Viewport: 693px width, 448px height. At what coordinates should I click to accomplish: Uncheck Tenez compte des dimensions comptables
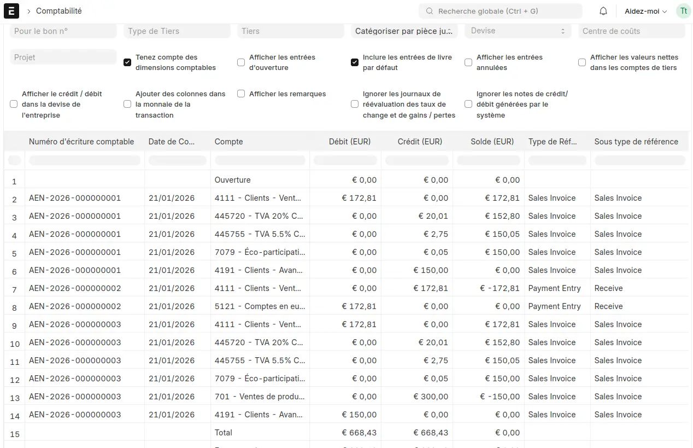127,62
